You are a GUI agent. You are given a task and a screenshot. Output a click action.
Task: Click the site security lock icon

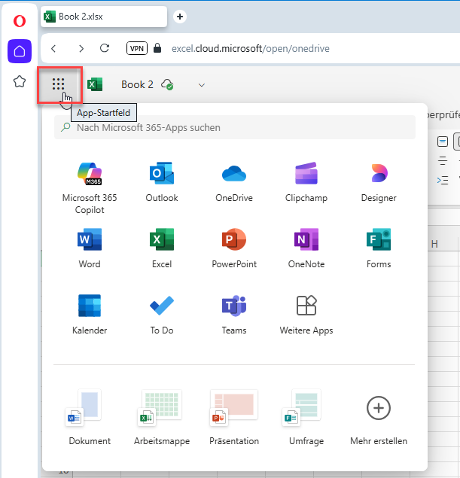(x=157, y=48)
